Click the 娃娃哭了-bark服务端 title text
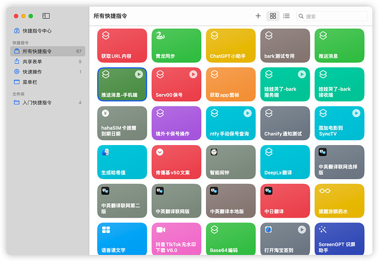 (280, 92)
